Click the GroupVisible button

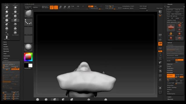tap(143, 8)
